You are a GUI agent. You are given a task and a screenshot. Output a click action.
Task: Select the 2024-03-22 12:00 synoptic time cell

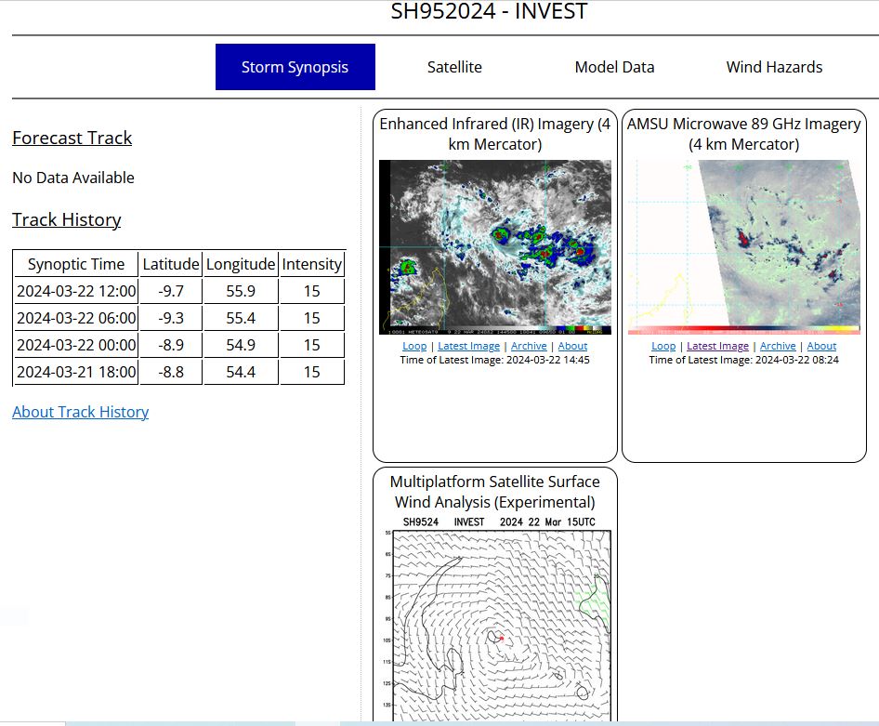76,291
